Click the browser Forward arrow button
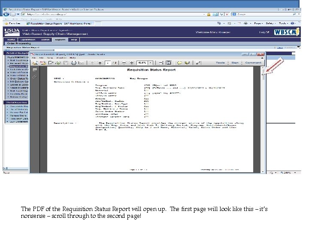The height and width of the screenshot is (232, 309). [12, 14]
